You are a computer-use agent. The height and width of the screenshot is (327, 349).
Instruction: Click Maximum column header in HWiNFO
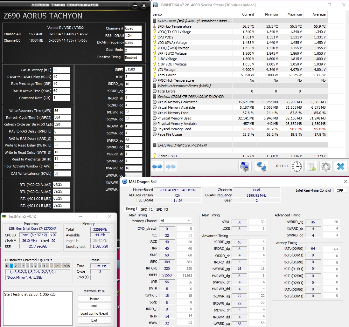pos(292,14)
